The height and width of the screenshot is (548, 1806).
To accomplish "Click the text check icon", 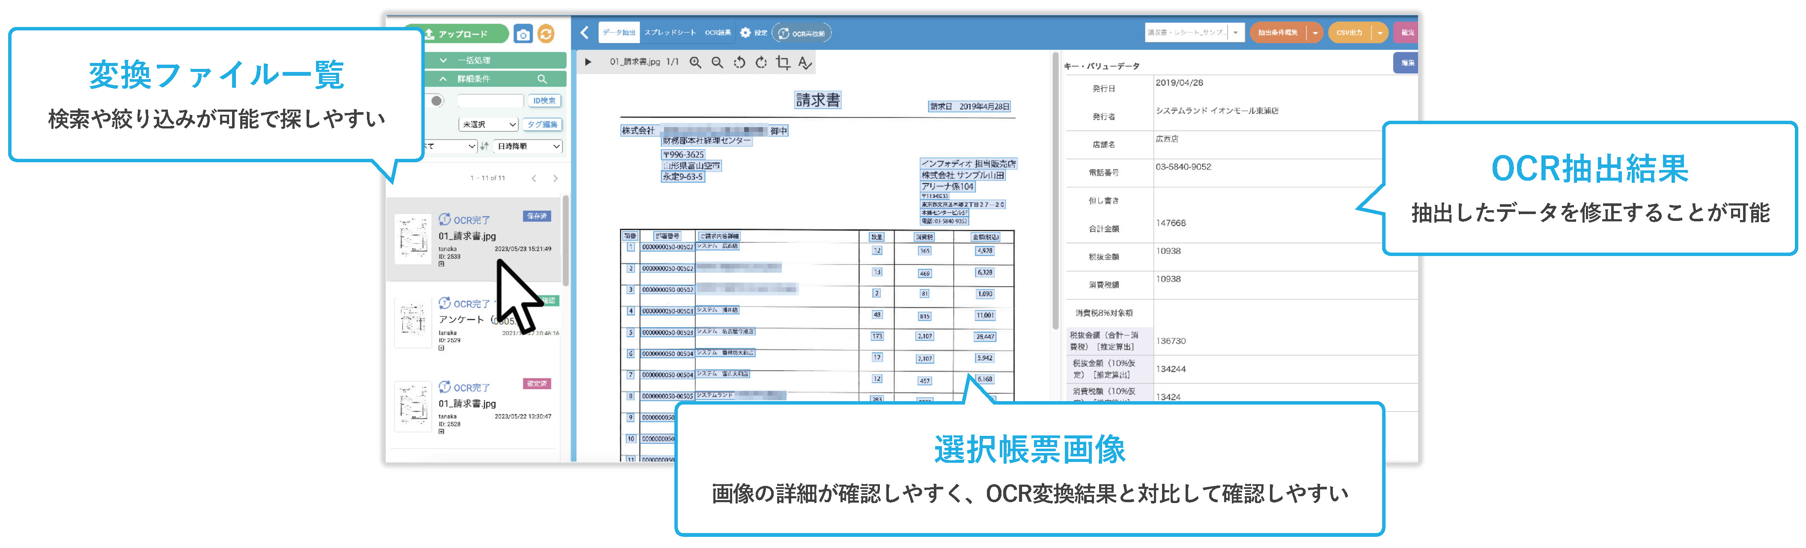I will point(805,63).
